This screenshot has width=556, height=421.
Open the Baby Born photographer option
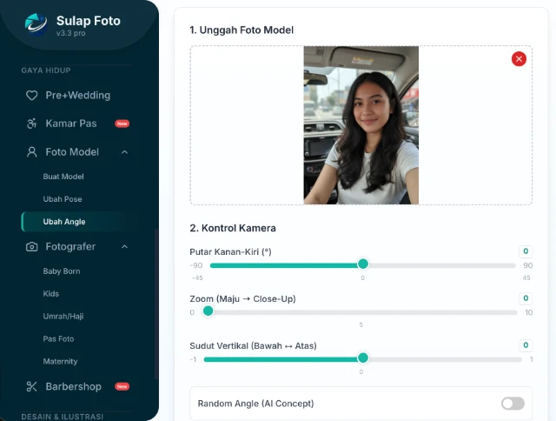tap(62, 271)
